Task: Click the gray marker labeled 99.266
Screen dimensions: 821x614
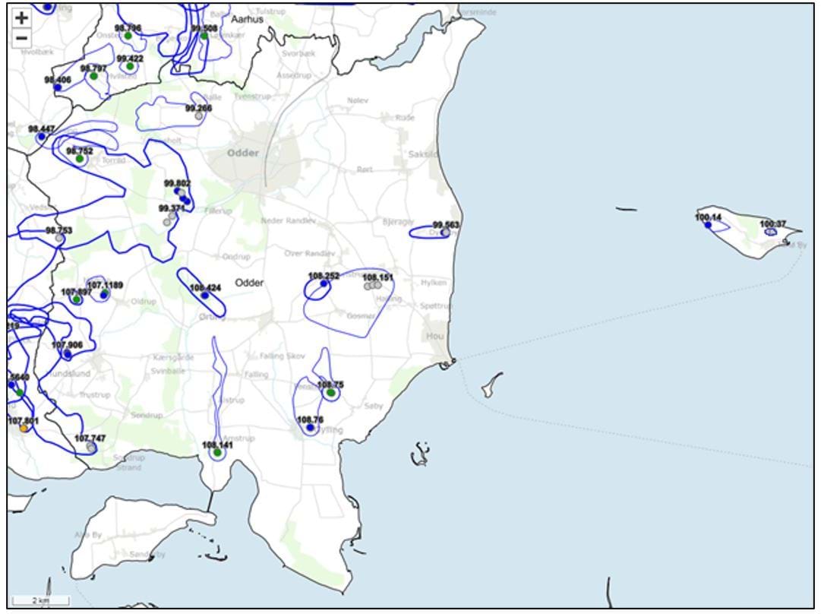Action: tap(199, 116)
